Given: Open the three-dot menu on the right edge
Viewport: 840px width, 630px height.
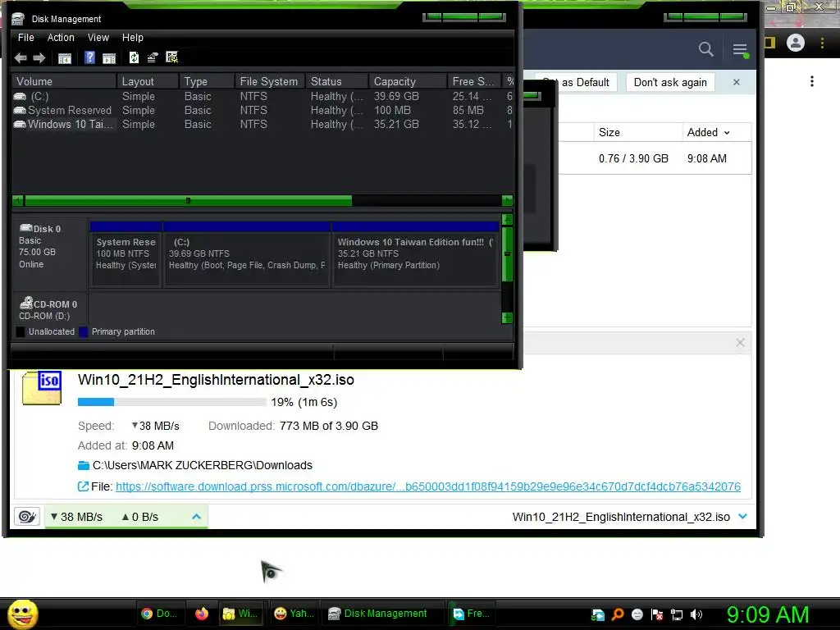Looking at the screenshot, I should (x=812, y=81).
